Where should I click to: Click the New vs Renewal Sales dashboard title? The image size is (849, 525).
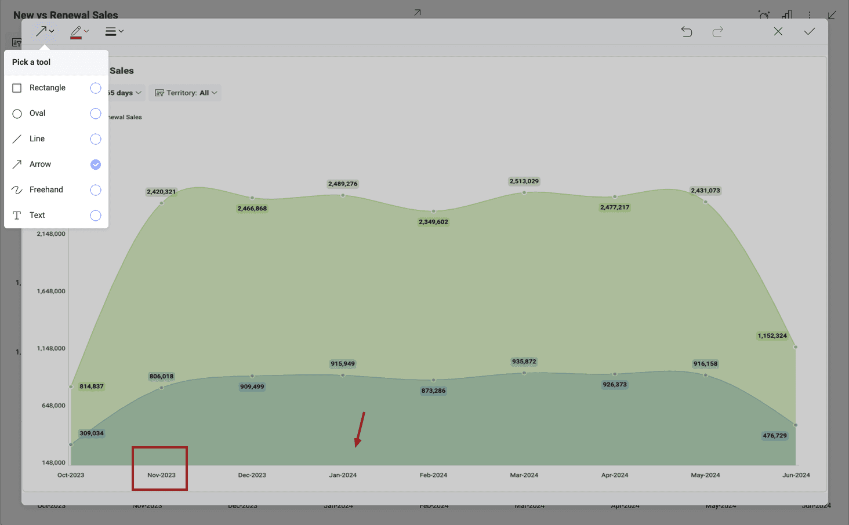click(x=66, y=15)
